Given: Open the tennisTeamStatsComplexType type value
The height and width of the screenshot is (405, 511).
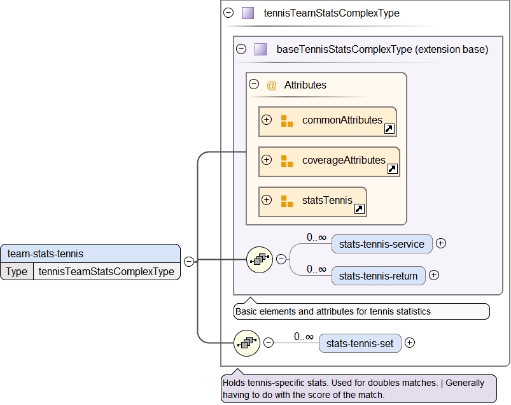Looking at the screenshot, I should point(106,271).
